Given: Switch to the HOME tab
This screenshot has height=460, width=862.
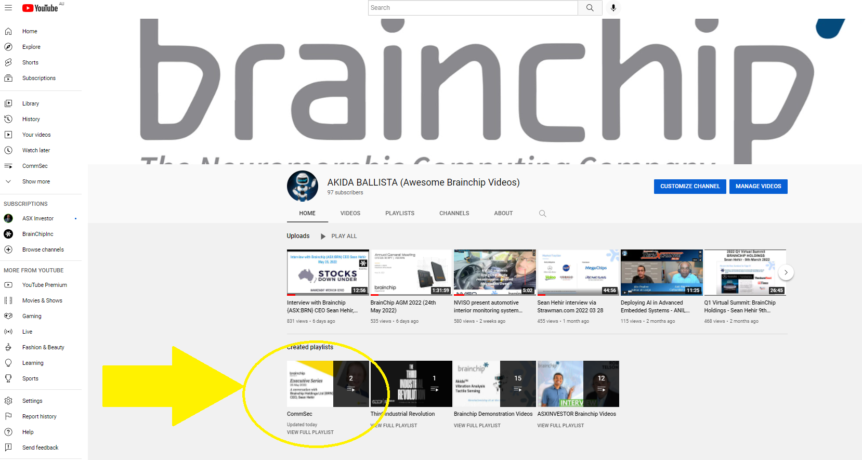Looking at the screenshot, I should (x=307, y=213).
